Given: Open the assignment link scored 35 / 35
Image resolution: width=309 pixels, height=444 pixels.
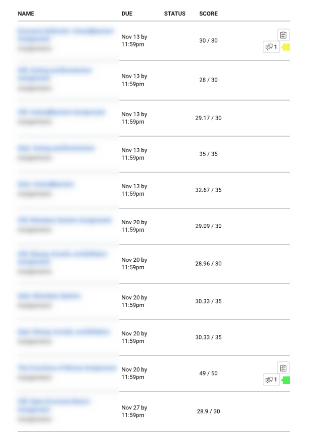Looking at the screenshot, I should tap(56, 148).
